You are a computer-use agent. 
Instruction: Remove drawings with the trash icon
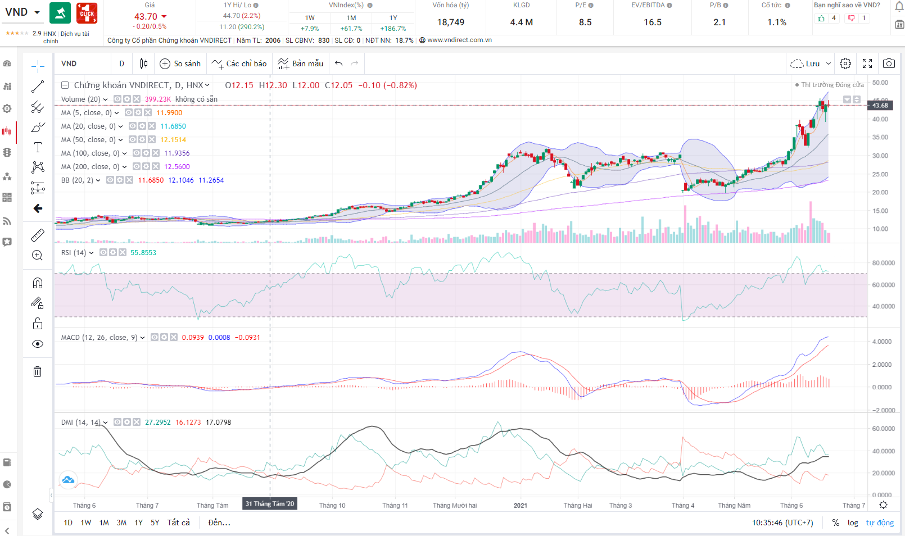pyautogui.click(x=38, y=371)
